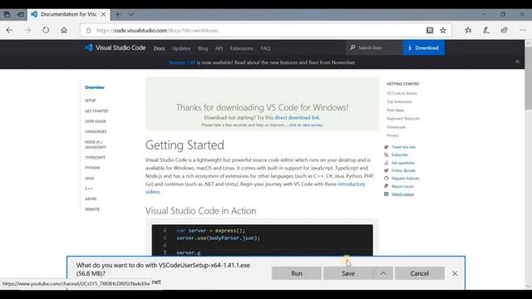
Task: Open browser settings and more menu
Action: pyautogui.click(x=523, y=30)
